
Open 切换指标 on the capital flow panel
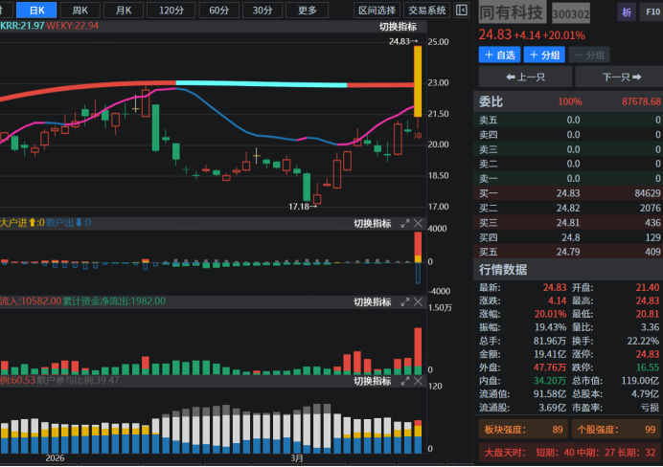[x=372, y=301]
